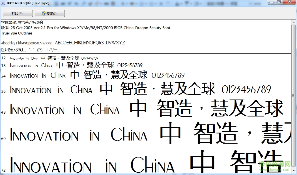Click the 28 Oct.2003 version info line
This screenshot has width=297, height=175.
tap(85, 28)
